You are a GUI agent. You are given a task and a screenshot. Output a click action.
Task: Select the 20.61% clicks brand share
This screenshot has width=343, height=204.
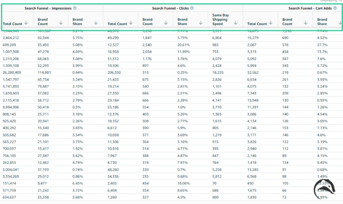(x=184, y=45)
